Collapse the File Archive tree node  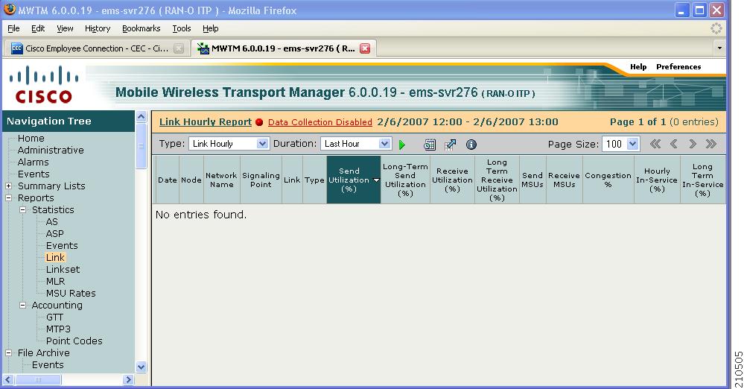pos(8,353)
